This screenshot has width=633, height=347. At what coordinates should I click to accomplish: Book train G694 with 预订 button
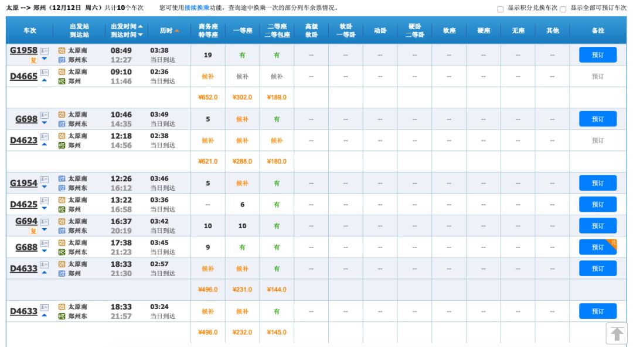(598, 226)
